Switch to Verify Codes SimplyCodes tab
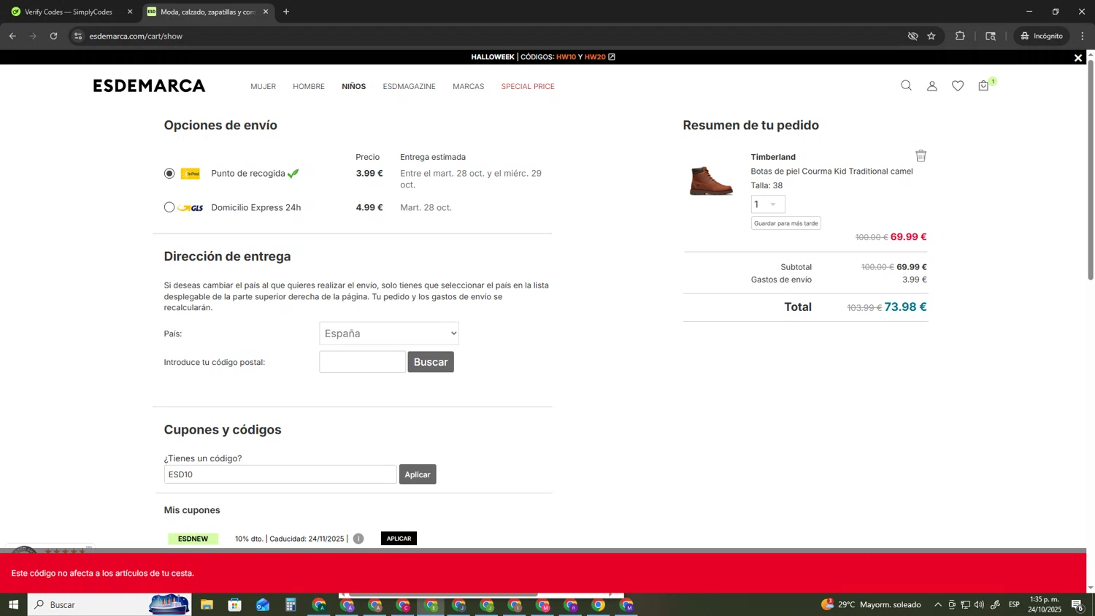This screenshot has width=1095, height=616. coord(68,12)
